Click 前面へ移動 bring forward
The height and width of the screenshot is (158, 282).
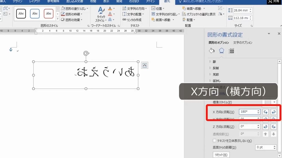(x=161, y=20)
